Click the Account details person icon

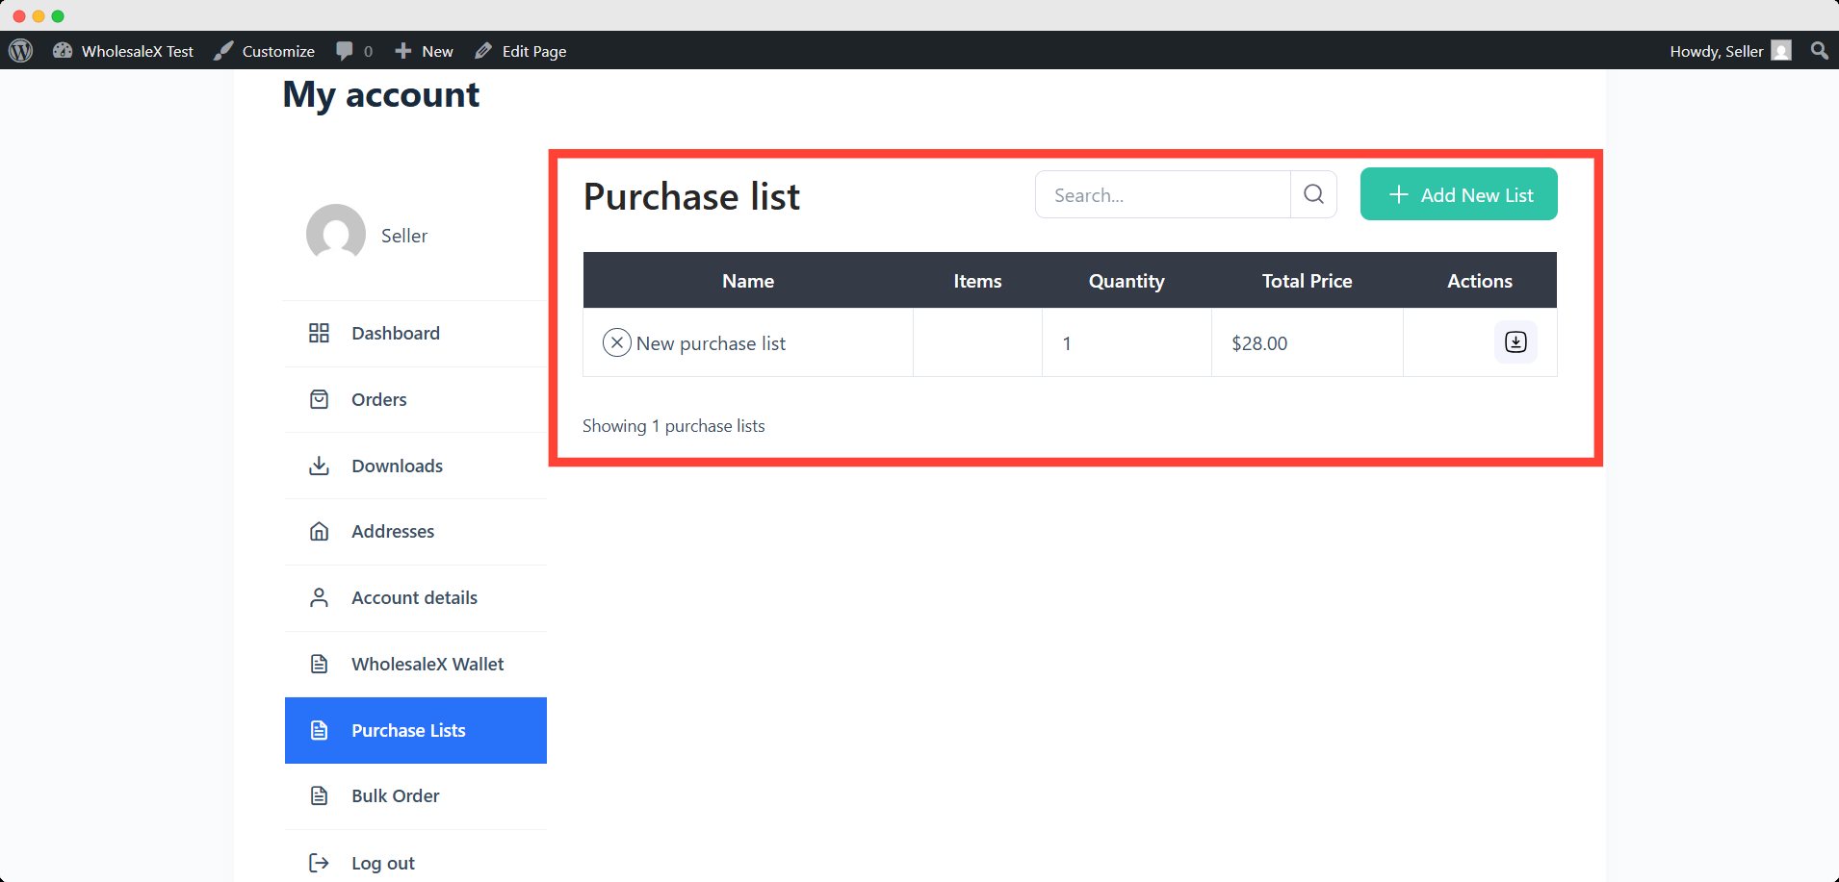(319, 597)
